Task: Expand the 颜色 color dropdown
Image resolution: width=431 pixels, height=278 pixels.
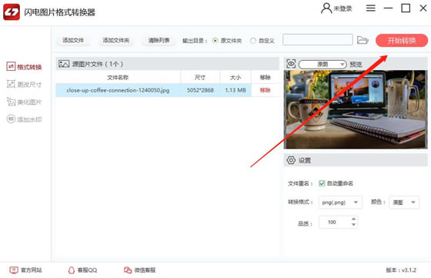Action: (x=404, y=203)
